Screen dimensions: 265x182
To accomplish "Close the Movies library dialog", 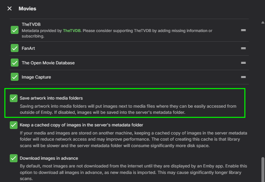I will (x=9, y=8).
